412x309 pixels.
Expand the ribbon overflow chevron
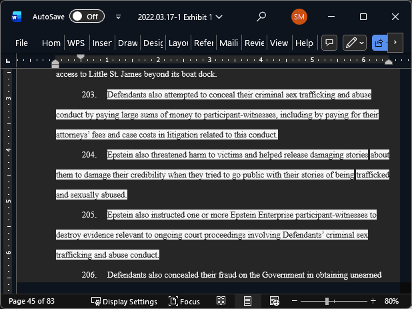395,43
